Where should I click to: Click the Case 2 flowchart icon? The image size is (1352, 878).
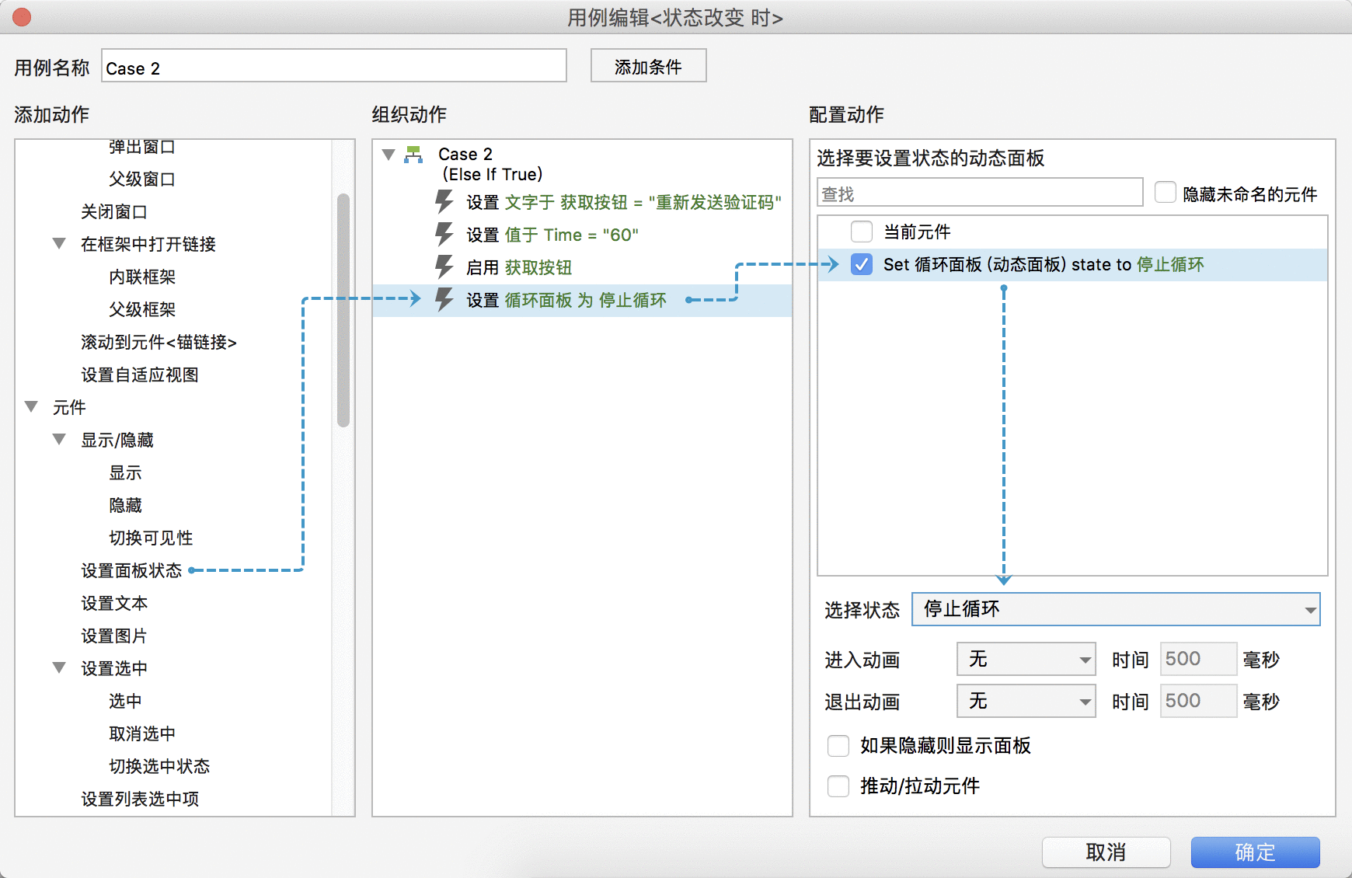point(413,155)
